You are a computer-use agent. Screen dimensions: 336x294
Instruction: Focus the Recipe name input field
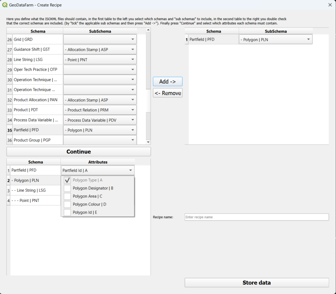click(x=257, y=217)
